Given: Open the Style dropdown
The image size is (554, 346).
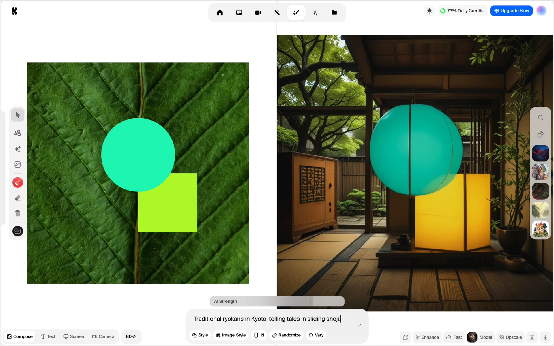Looking at the screenshot, I should tap(200, 335).
